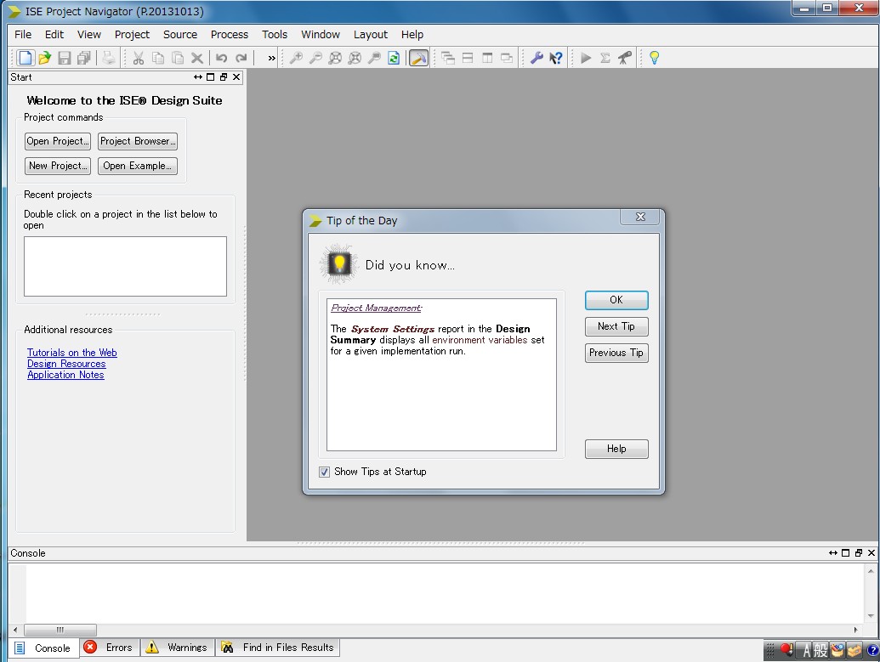Float the Start panel
The width and height of the screenshot is (880, 662).
[x=224, y=76]
